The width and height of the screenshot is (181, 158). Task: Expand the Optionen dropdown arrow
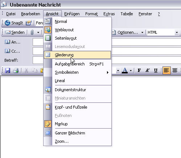142,32
